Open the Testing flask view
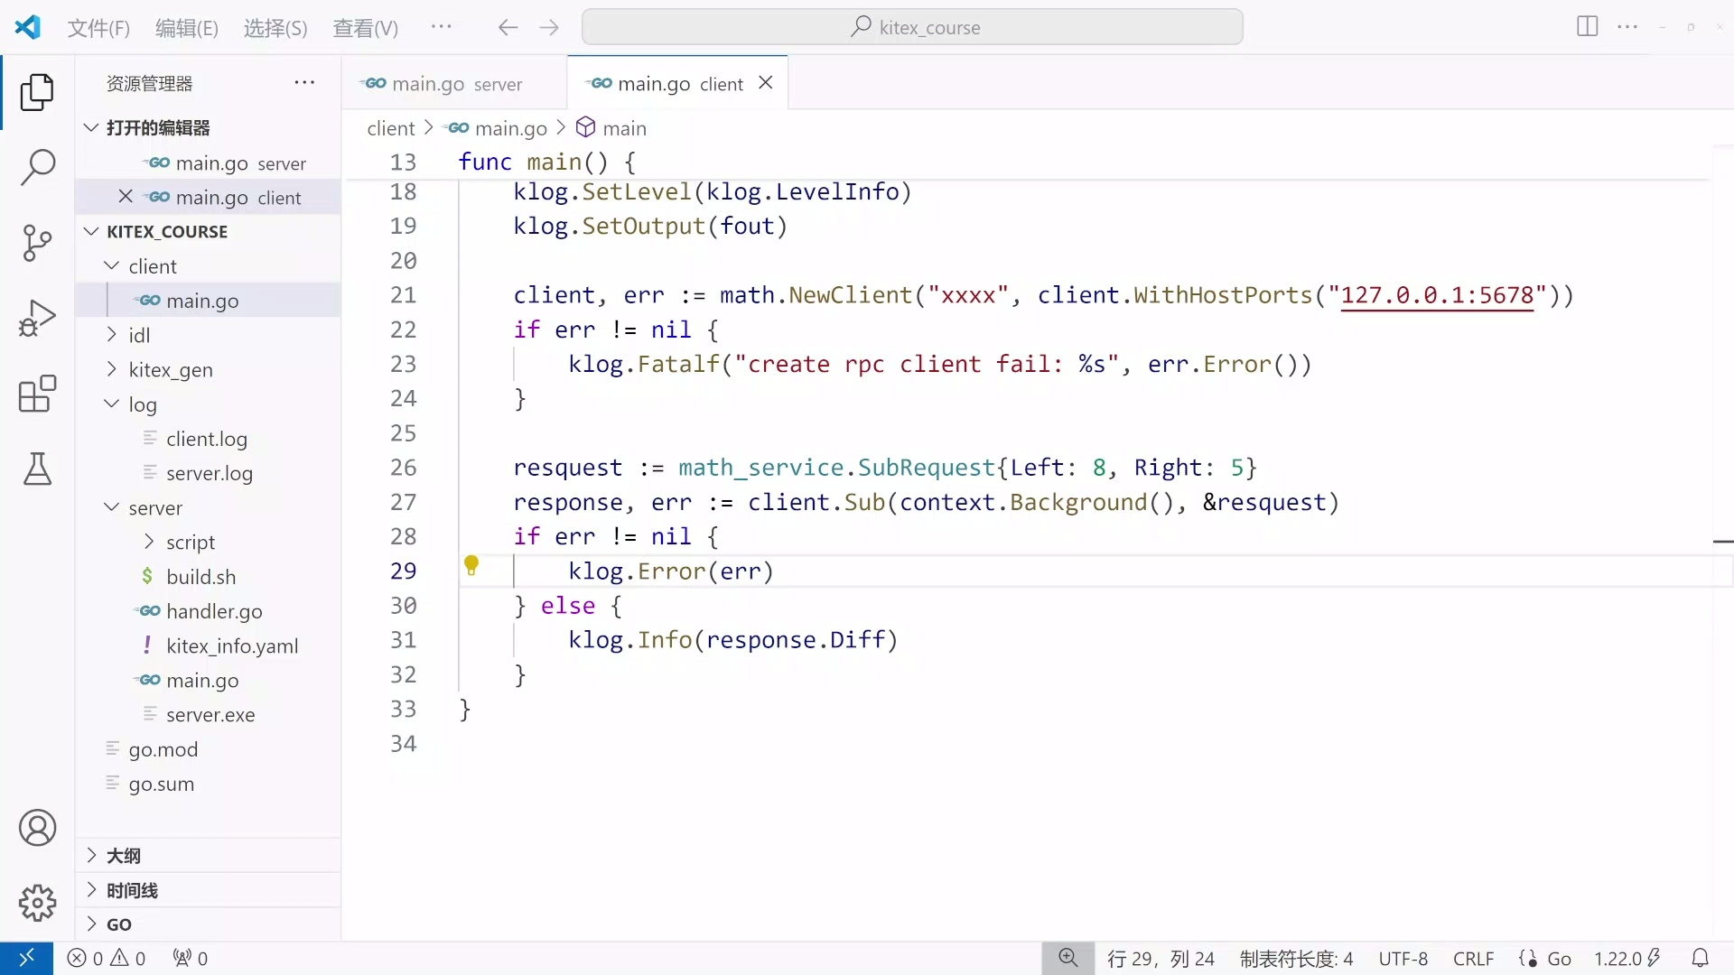The height and width of the screenshot is (975, 1734). point(37,469)
